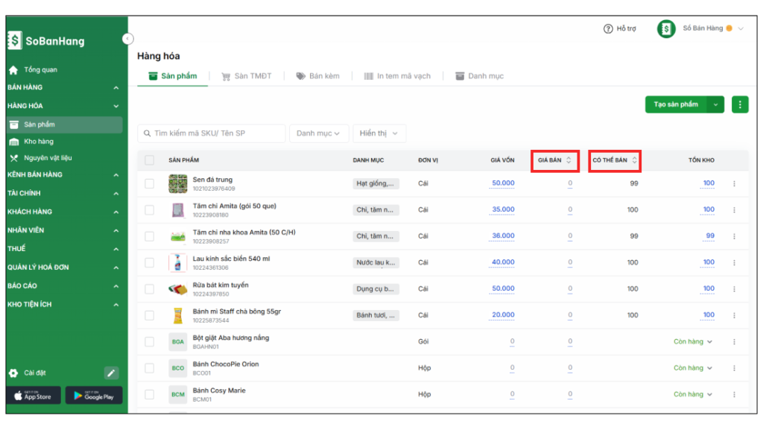This screenshot has height=430, width=763.
Task: Click the Hỗ trợ help icon
Action: [x=608, y=28]
